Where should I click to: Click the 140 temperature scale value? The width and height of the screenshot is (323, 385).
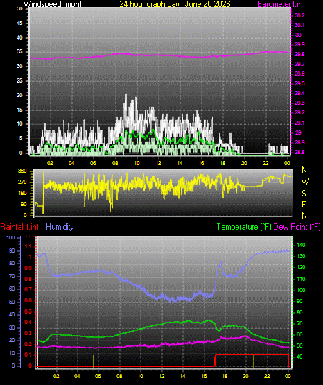[x=301, y=245]
